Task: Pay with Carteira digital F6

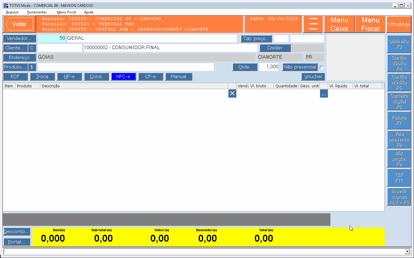Action: tap(399, 101)
